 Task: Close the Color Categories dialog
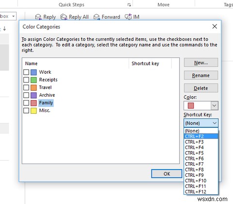[215, 26]
